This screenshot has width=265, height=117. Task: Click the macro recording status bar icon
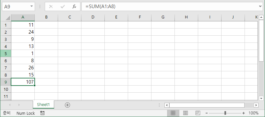pos(42,113)
